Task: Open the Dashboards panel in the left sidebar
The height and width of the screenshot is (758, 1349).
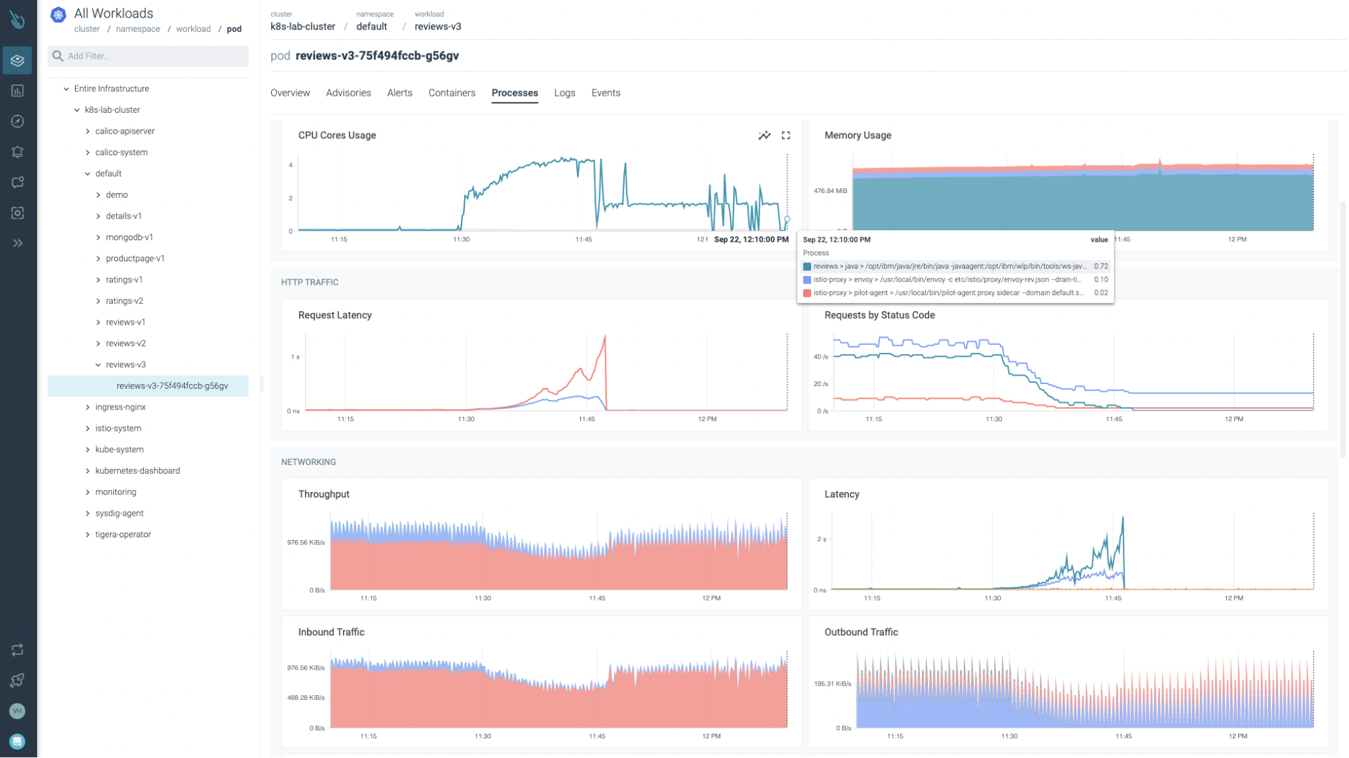Action: (x=17, y=91)
